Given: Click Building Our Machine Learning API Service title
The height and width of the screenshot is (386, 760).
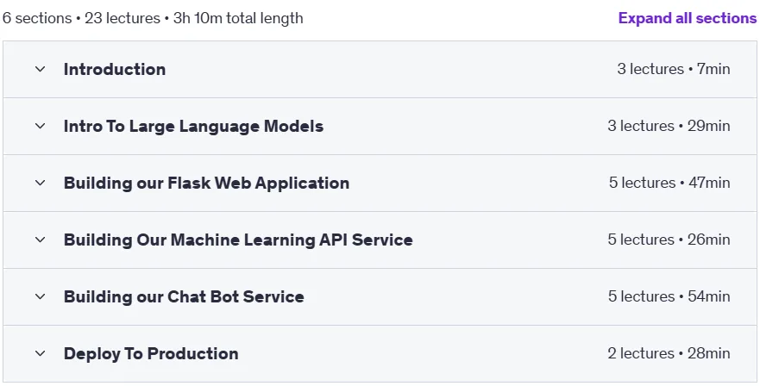Looking at the screenshot, I should 238,240.
